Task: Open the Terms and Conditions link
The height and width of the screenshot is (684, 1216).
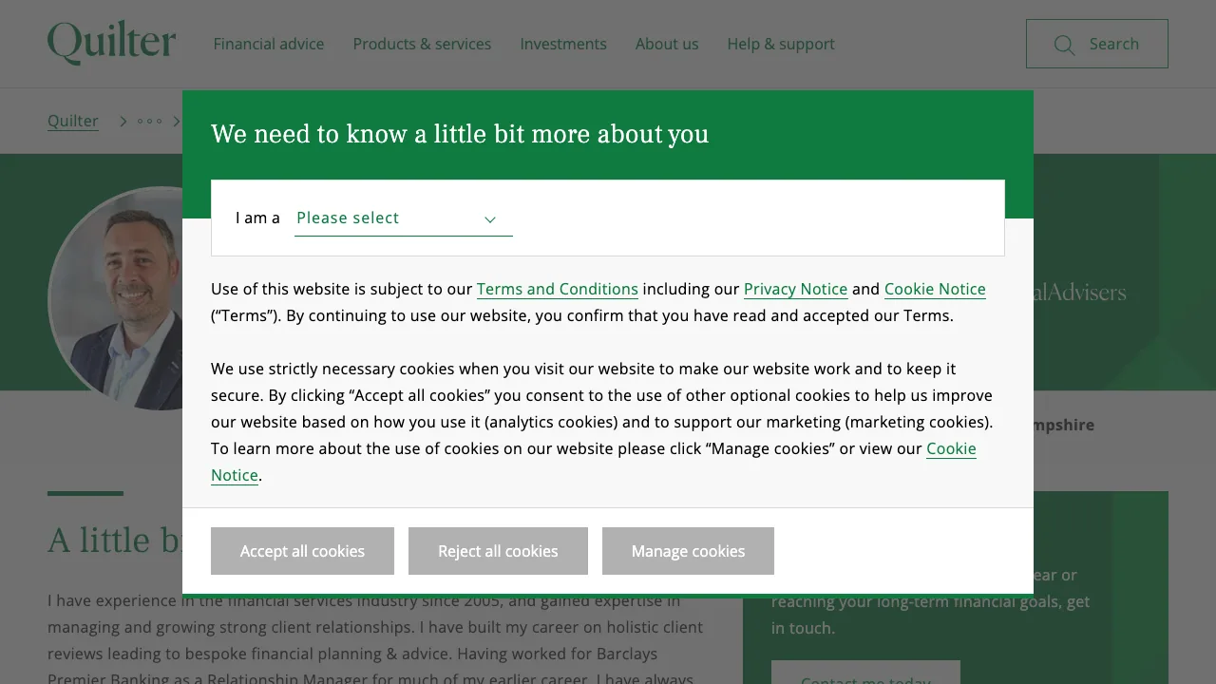Action: click(558, 289)
